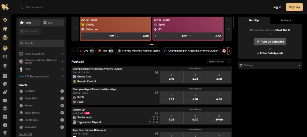
Task: Switch to the My bets tab
Action: click(x=286, y=20)
